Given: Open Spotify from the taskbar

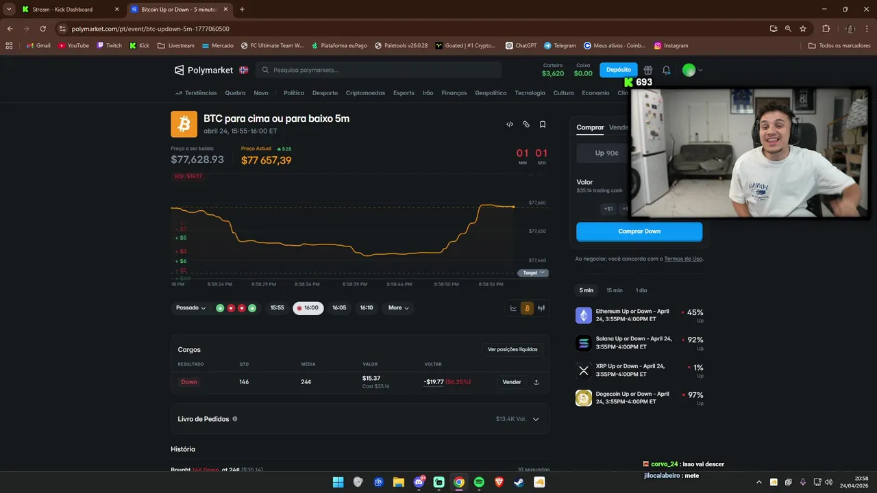Looking at the screenshot, I should [479, 482].
